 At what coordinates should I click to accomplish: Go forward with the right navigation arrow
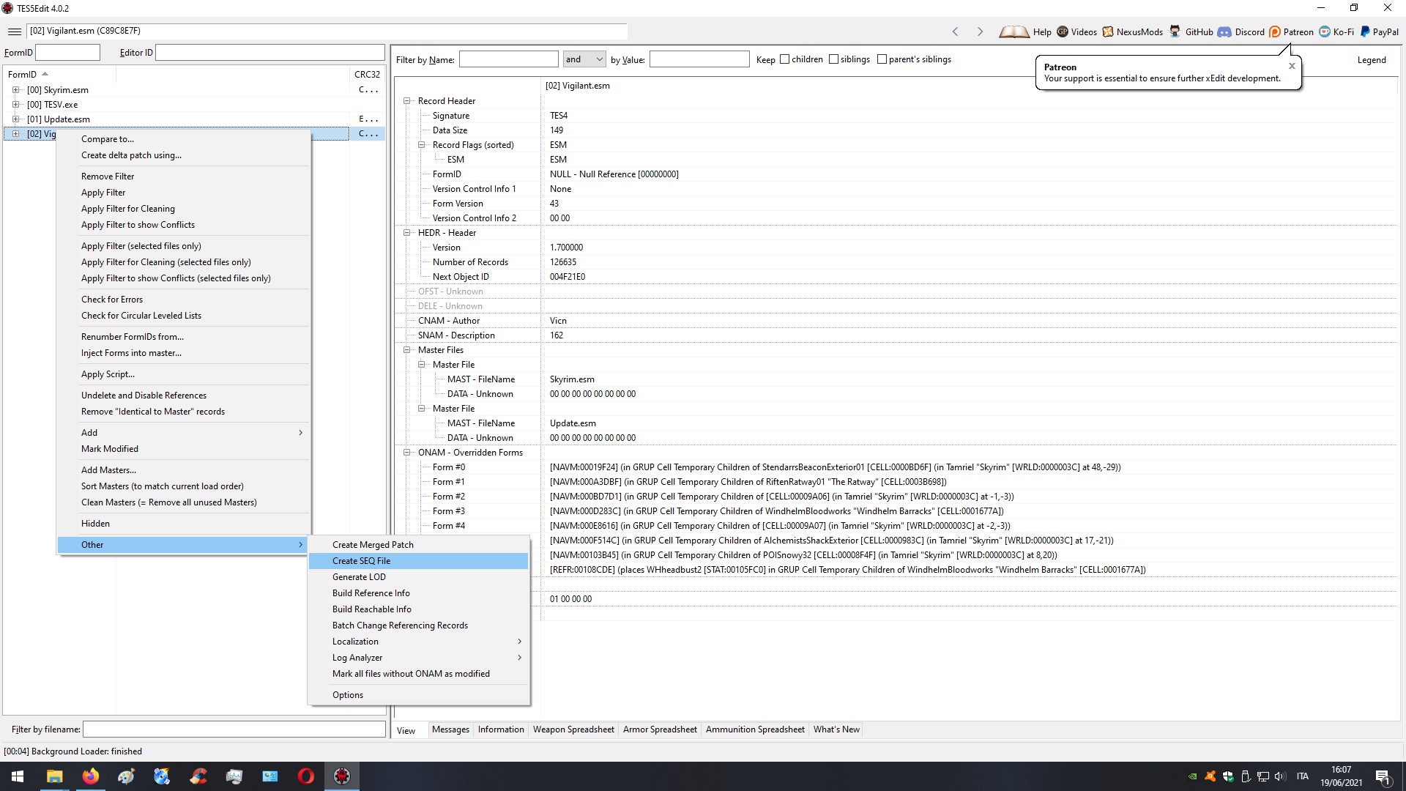pyautogui.click(x=980, y=31)
